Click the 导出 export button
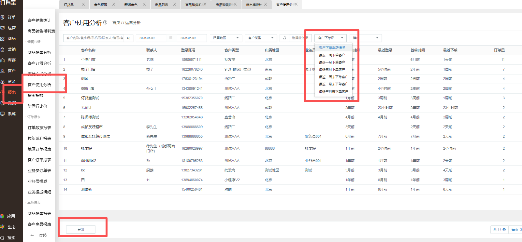 (x=81, y=230)
